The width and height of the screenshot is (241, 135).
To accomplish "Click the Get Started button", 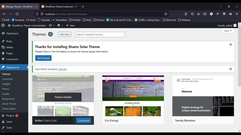I will tap(43, 58).
